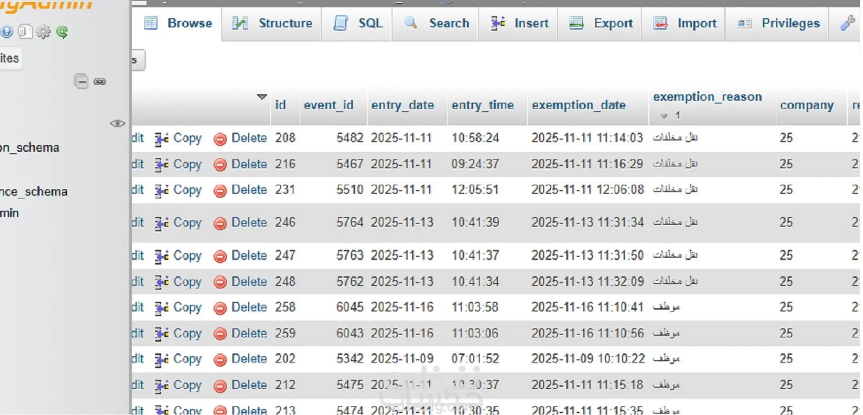Click Delete link for row id 202

(x=249, y=359)
